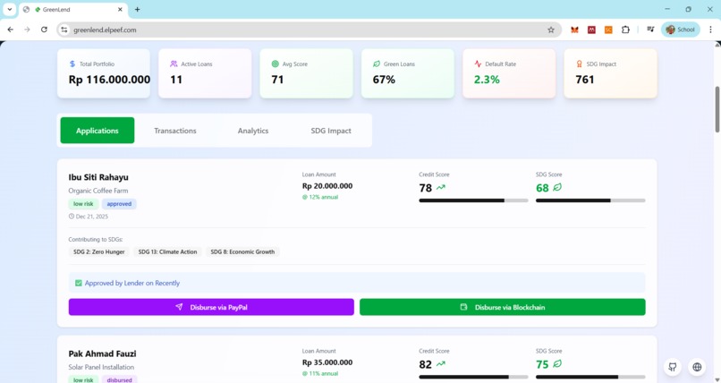
Task: Click the clock icon next to Dec 21, 2025
Action: click(x=72, y=216)
